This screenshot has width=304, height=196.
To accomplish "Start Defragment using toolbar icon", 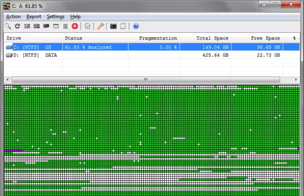I will [x=27, y=26].
